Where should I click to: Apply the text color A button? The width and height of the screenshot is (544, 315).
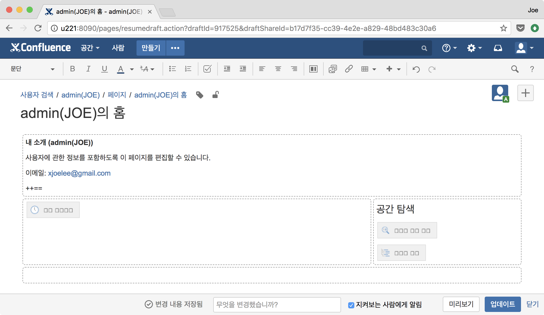(121, 69)
